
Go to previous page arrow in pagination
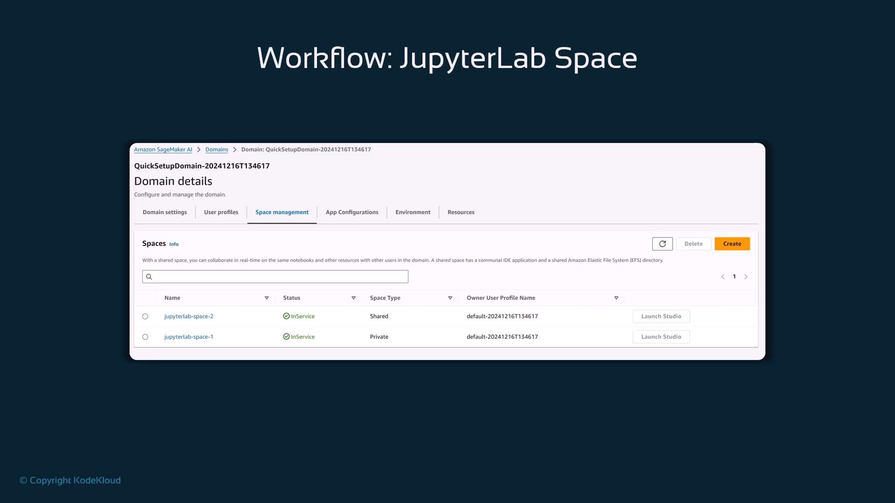click(x=723, y=277)
